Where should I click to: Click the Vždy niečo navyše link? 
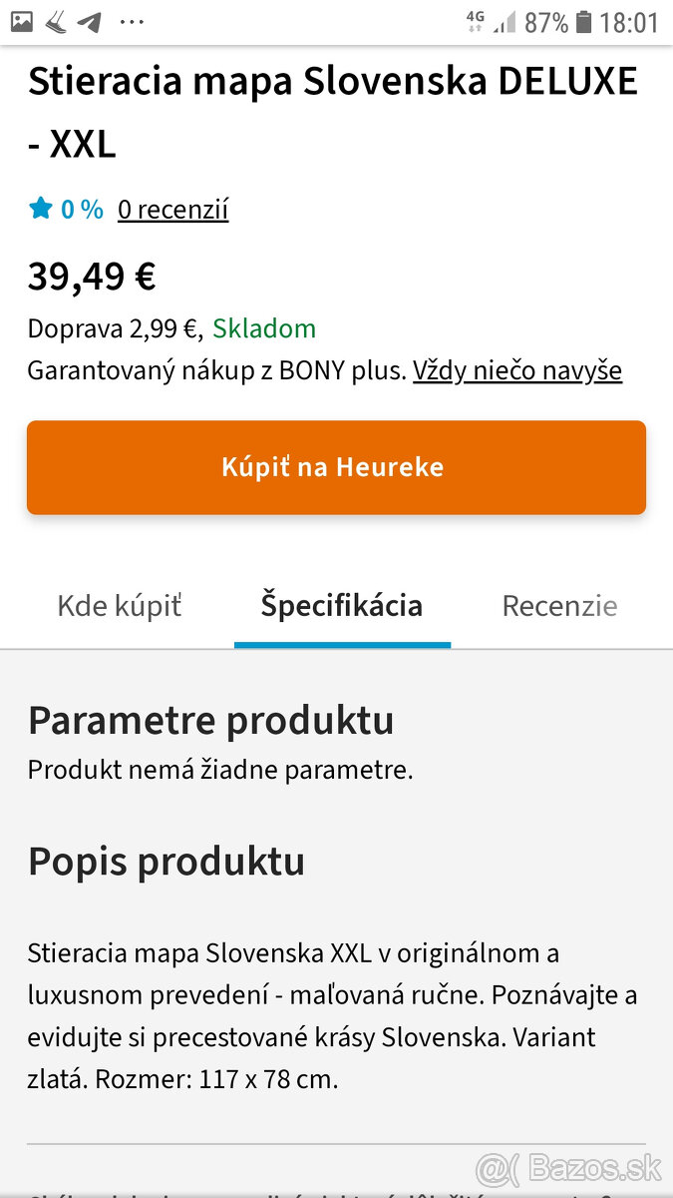pyautogui.click(x=517, y=369)
